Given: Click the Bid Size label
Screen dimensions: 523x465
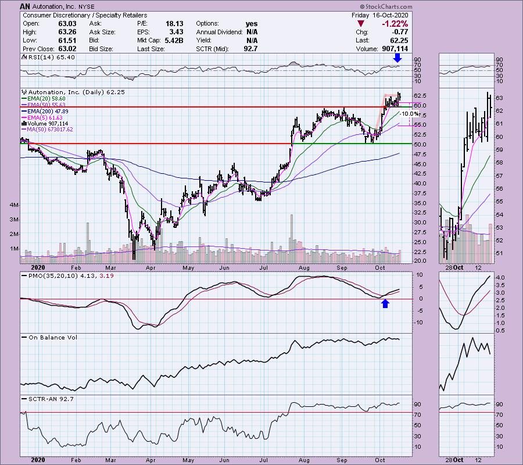Looking at the screenshot, I should pos(101,49).
